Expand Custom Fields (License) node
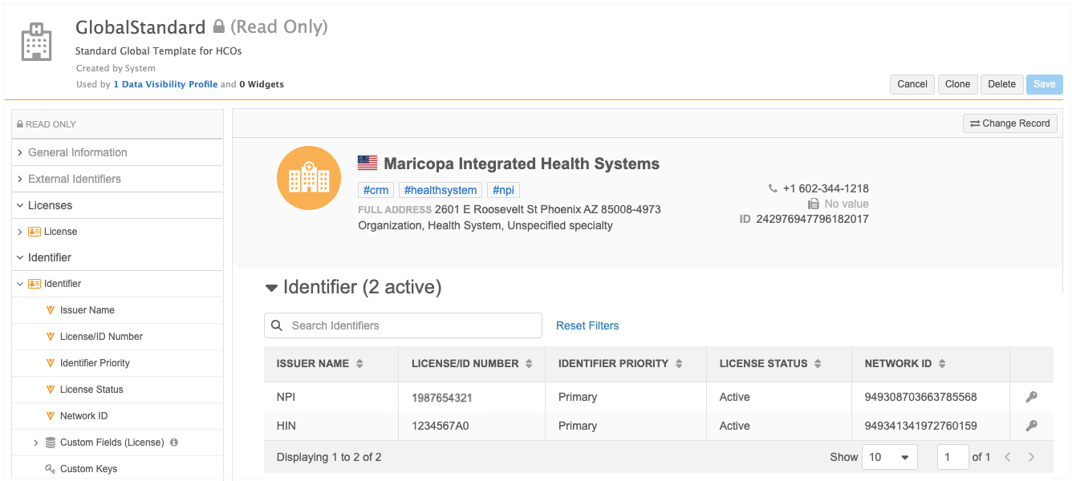Image resolution: width=1072 pixels, height=481 pixels. 36,443
